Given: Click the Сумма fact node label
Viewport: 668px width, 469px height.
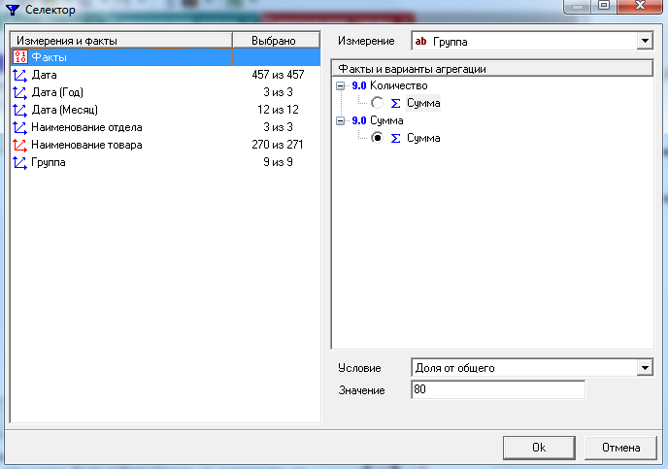Looking at the screenshot, I should tap(386, 120).
